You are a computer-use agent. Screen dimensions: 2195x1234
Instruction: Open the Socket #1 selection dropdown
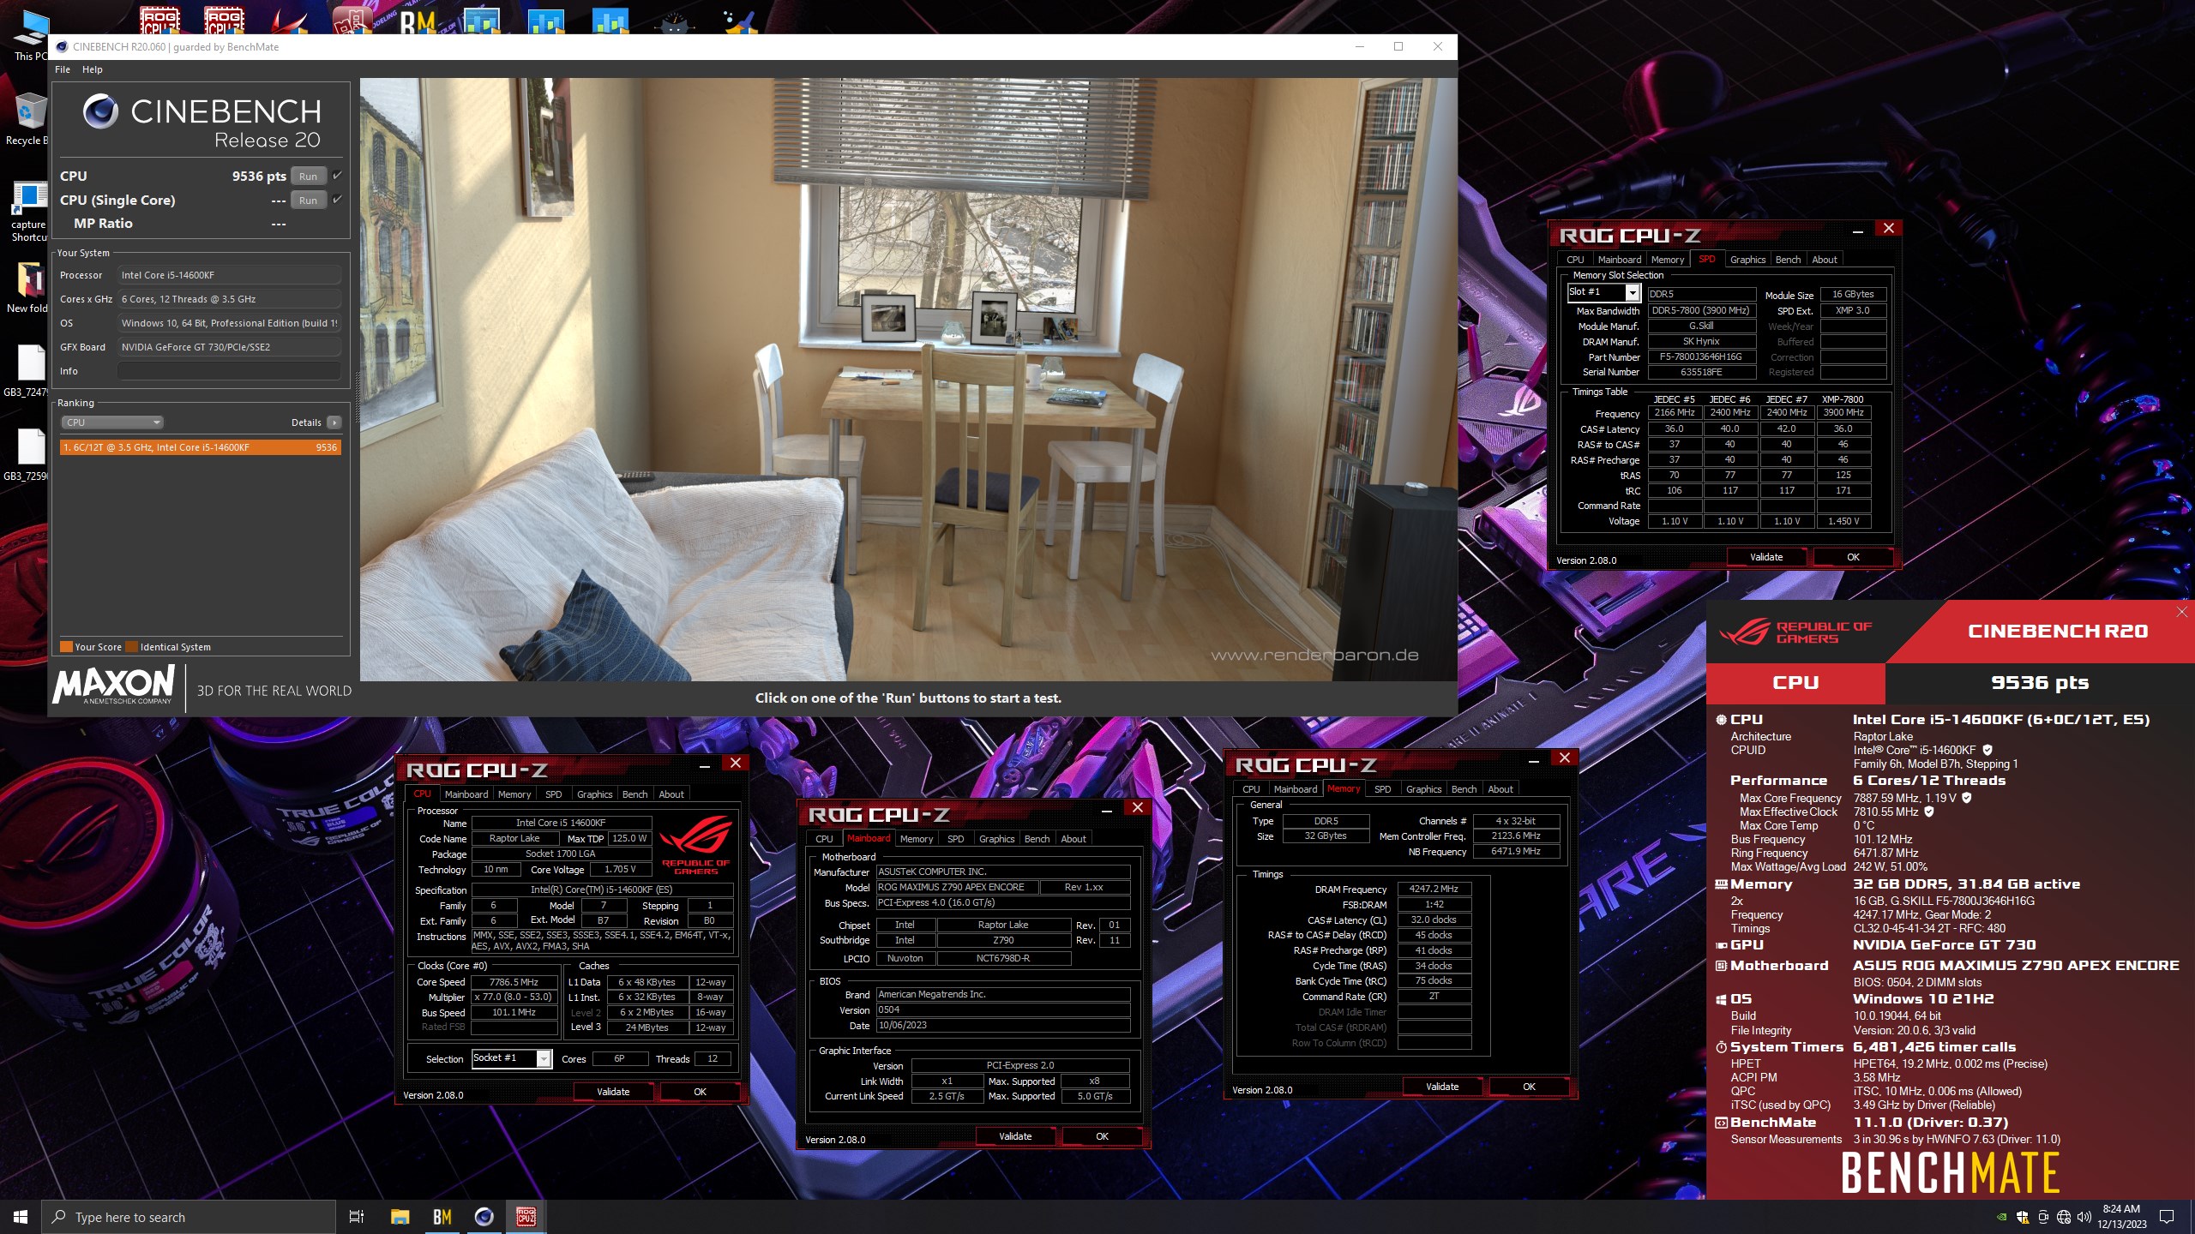pos(544,1059)
